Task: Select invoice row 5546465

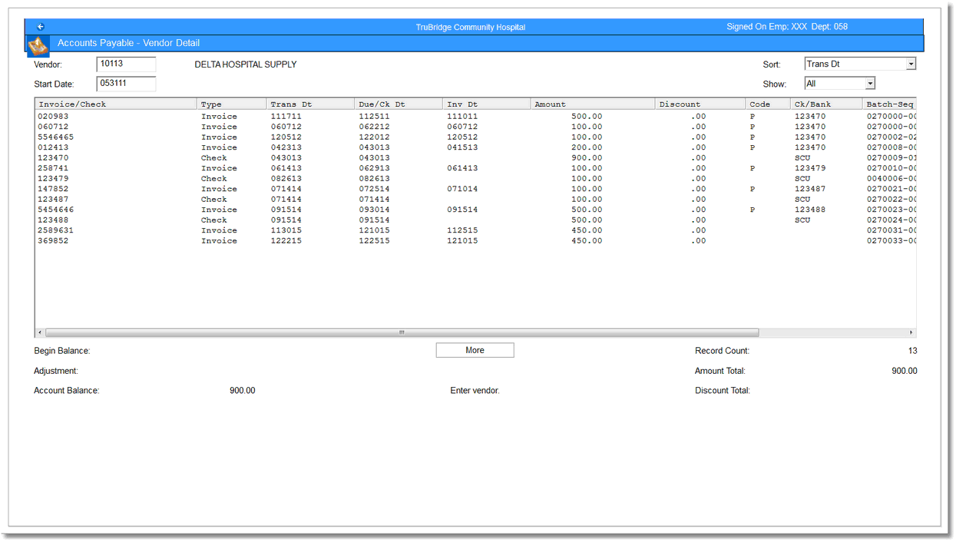Action: [x=475, y=137]
